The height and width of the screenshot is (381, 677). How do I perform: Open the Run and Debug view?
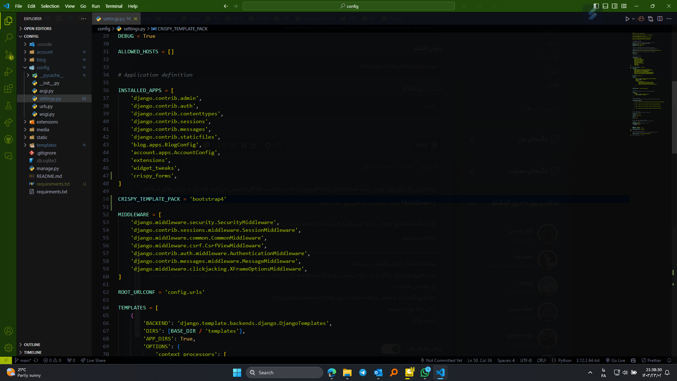point(8,72)
